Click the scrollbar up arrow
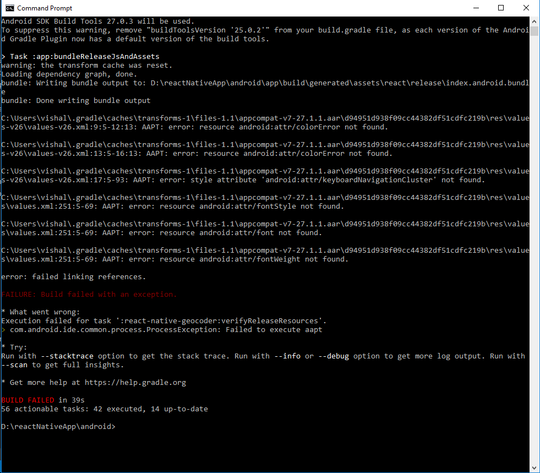Viewport: 540px width, 473px height. [x=534, y=21]
